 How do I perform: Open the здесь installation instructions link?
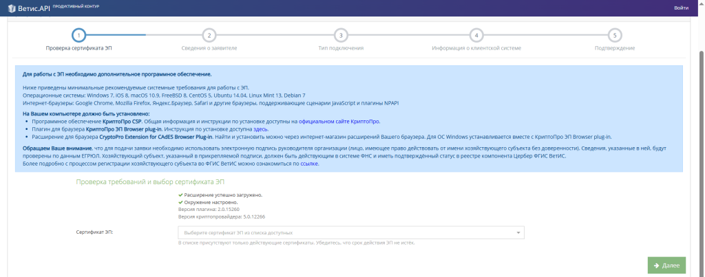click(x=260, y=129)
